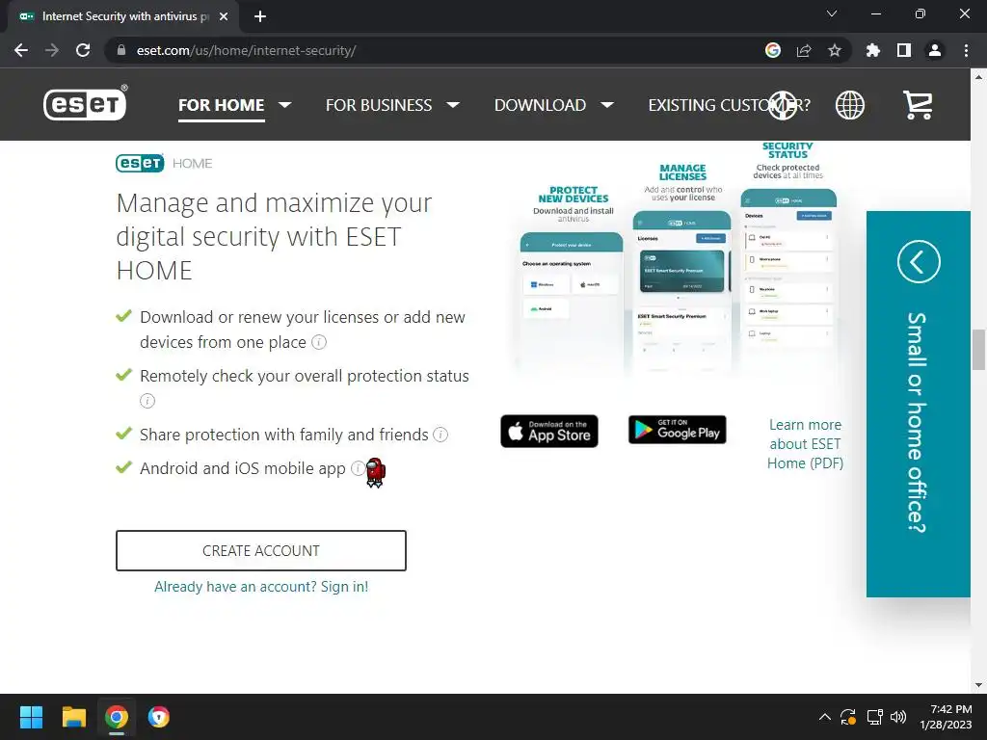Open Chrome extensions puzzle icon
This screenshot has height=740, width=987.
click(873, 50)
